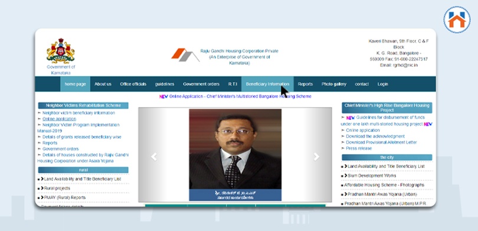Open the Reports menu in navigation bar

(x=305, y=84)
